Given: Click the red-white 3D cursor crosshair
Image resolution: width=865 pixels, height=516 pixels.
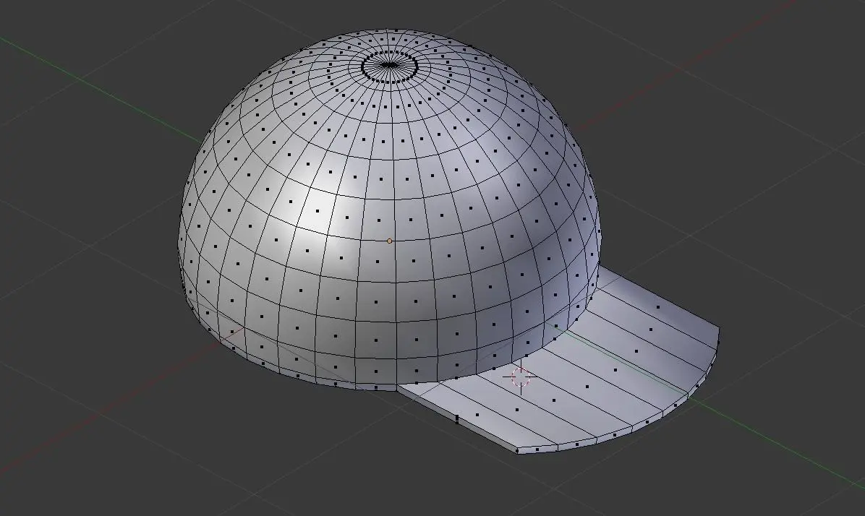Looking at the screenshot, I should click(520, 378).
